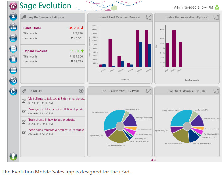
Task: Click the green Admin user icon
Action: (217, 7)
